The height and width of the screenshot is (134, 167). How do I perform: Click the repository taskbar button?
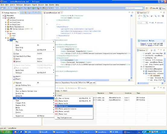(x=59, y=132)
